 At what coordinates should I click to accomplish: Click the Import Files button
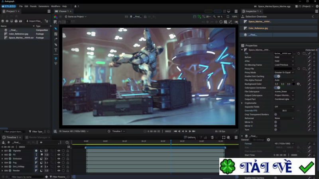click(x=34, y=21)
